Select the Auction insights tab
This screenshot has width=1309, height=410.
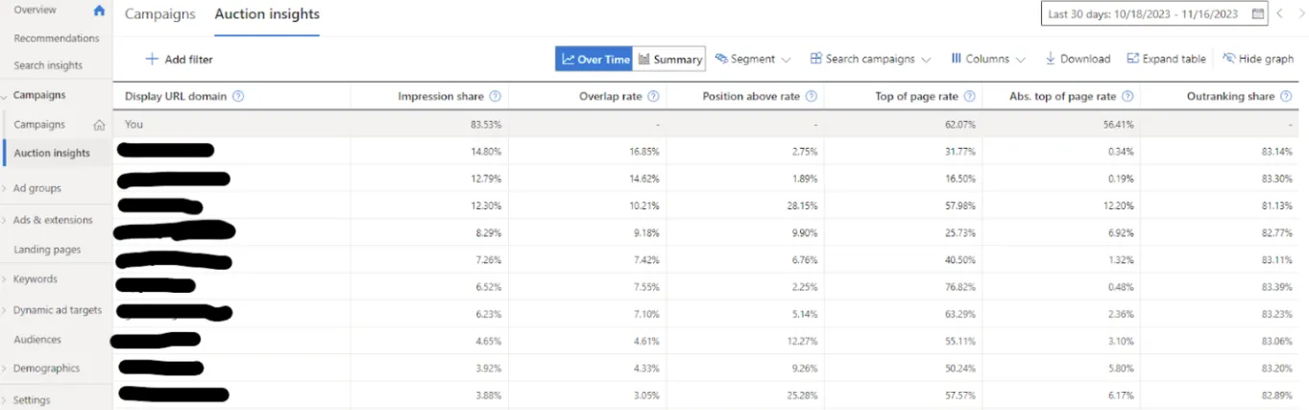click(x=267, y=14)
